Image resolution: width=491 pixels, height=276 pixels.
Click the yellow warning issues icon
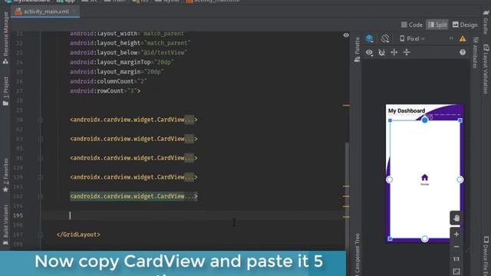(463, 39)
